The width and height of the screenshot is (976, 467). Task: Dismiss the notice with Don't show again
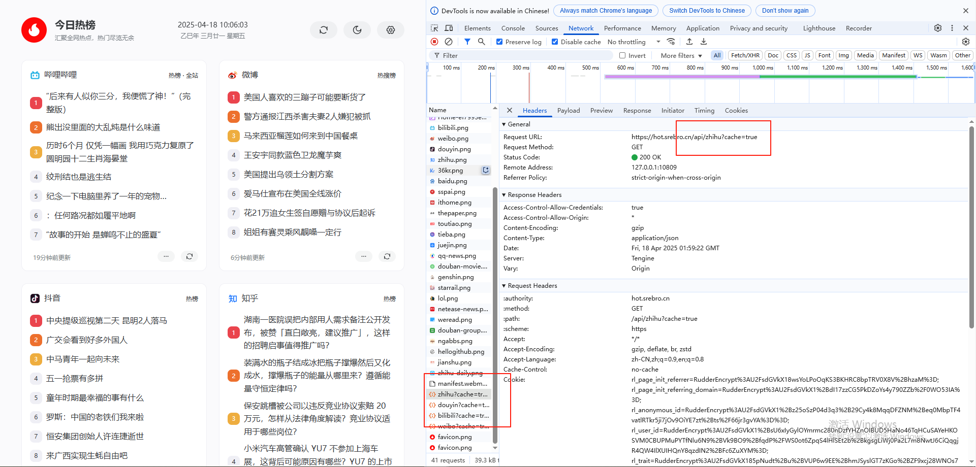coord(785,10)
